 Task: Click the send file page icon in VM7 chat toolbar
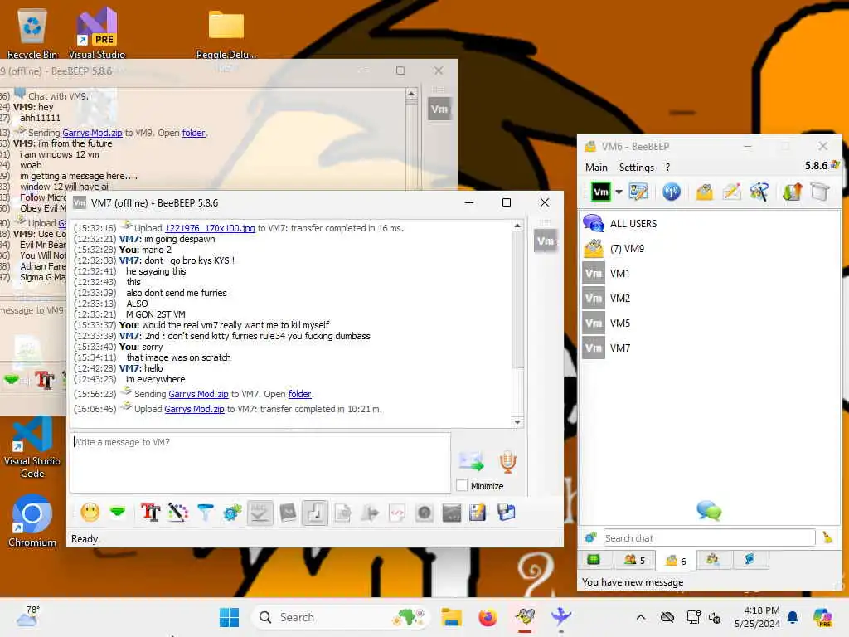(342, 512)
